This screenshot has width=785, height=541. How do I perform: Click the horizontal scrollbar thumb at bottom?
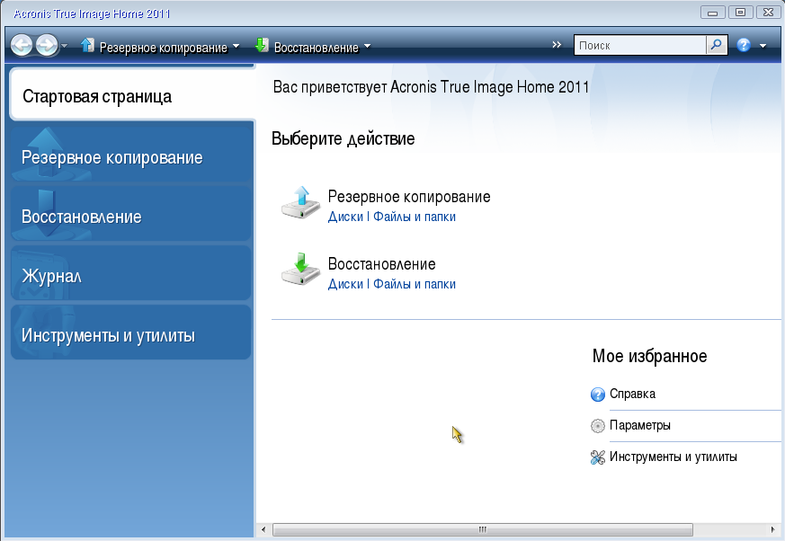pos(482,529)
